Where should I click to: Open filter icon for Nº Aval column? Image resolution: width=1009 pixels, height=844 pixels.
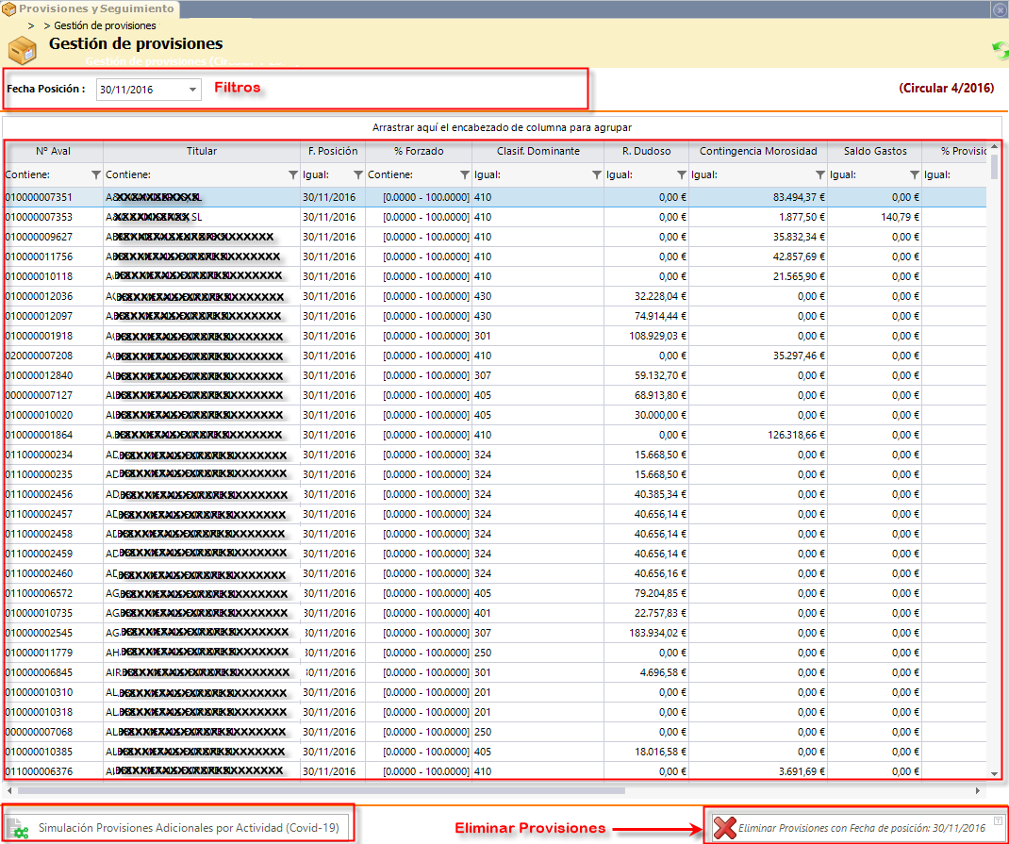pyautogui.click(x=96, y=175)
